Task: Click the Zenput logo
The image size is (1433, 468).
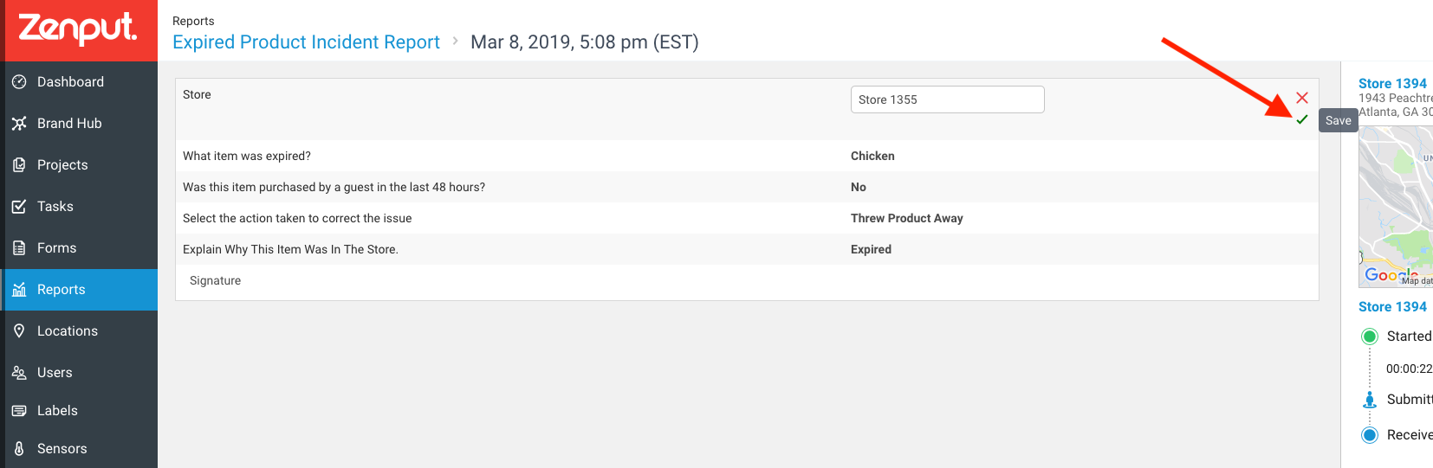Action: click(78, 29)
